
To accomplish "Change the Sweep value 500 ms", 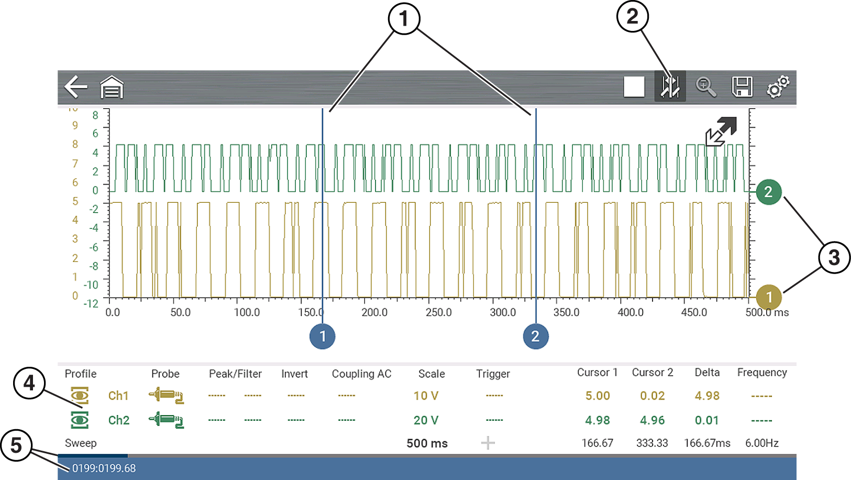I will pyautogui.click(x=427, y=443).
